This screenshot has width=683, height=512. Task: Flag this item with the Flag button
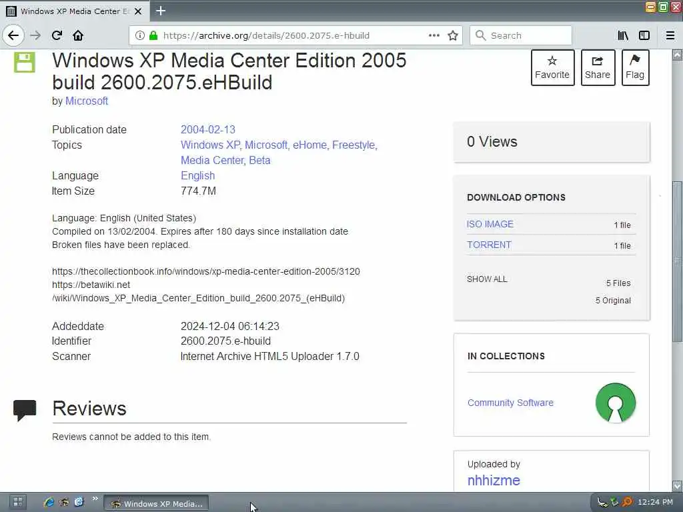point(635,67)
